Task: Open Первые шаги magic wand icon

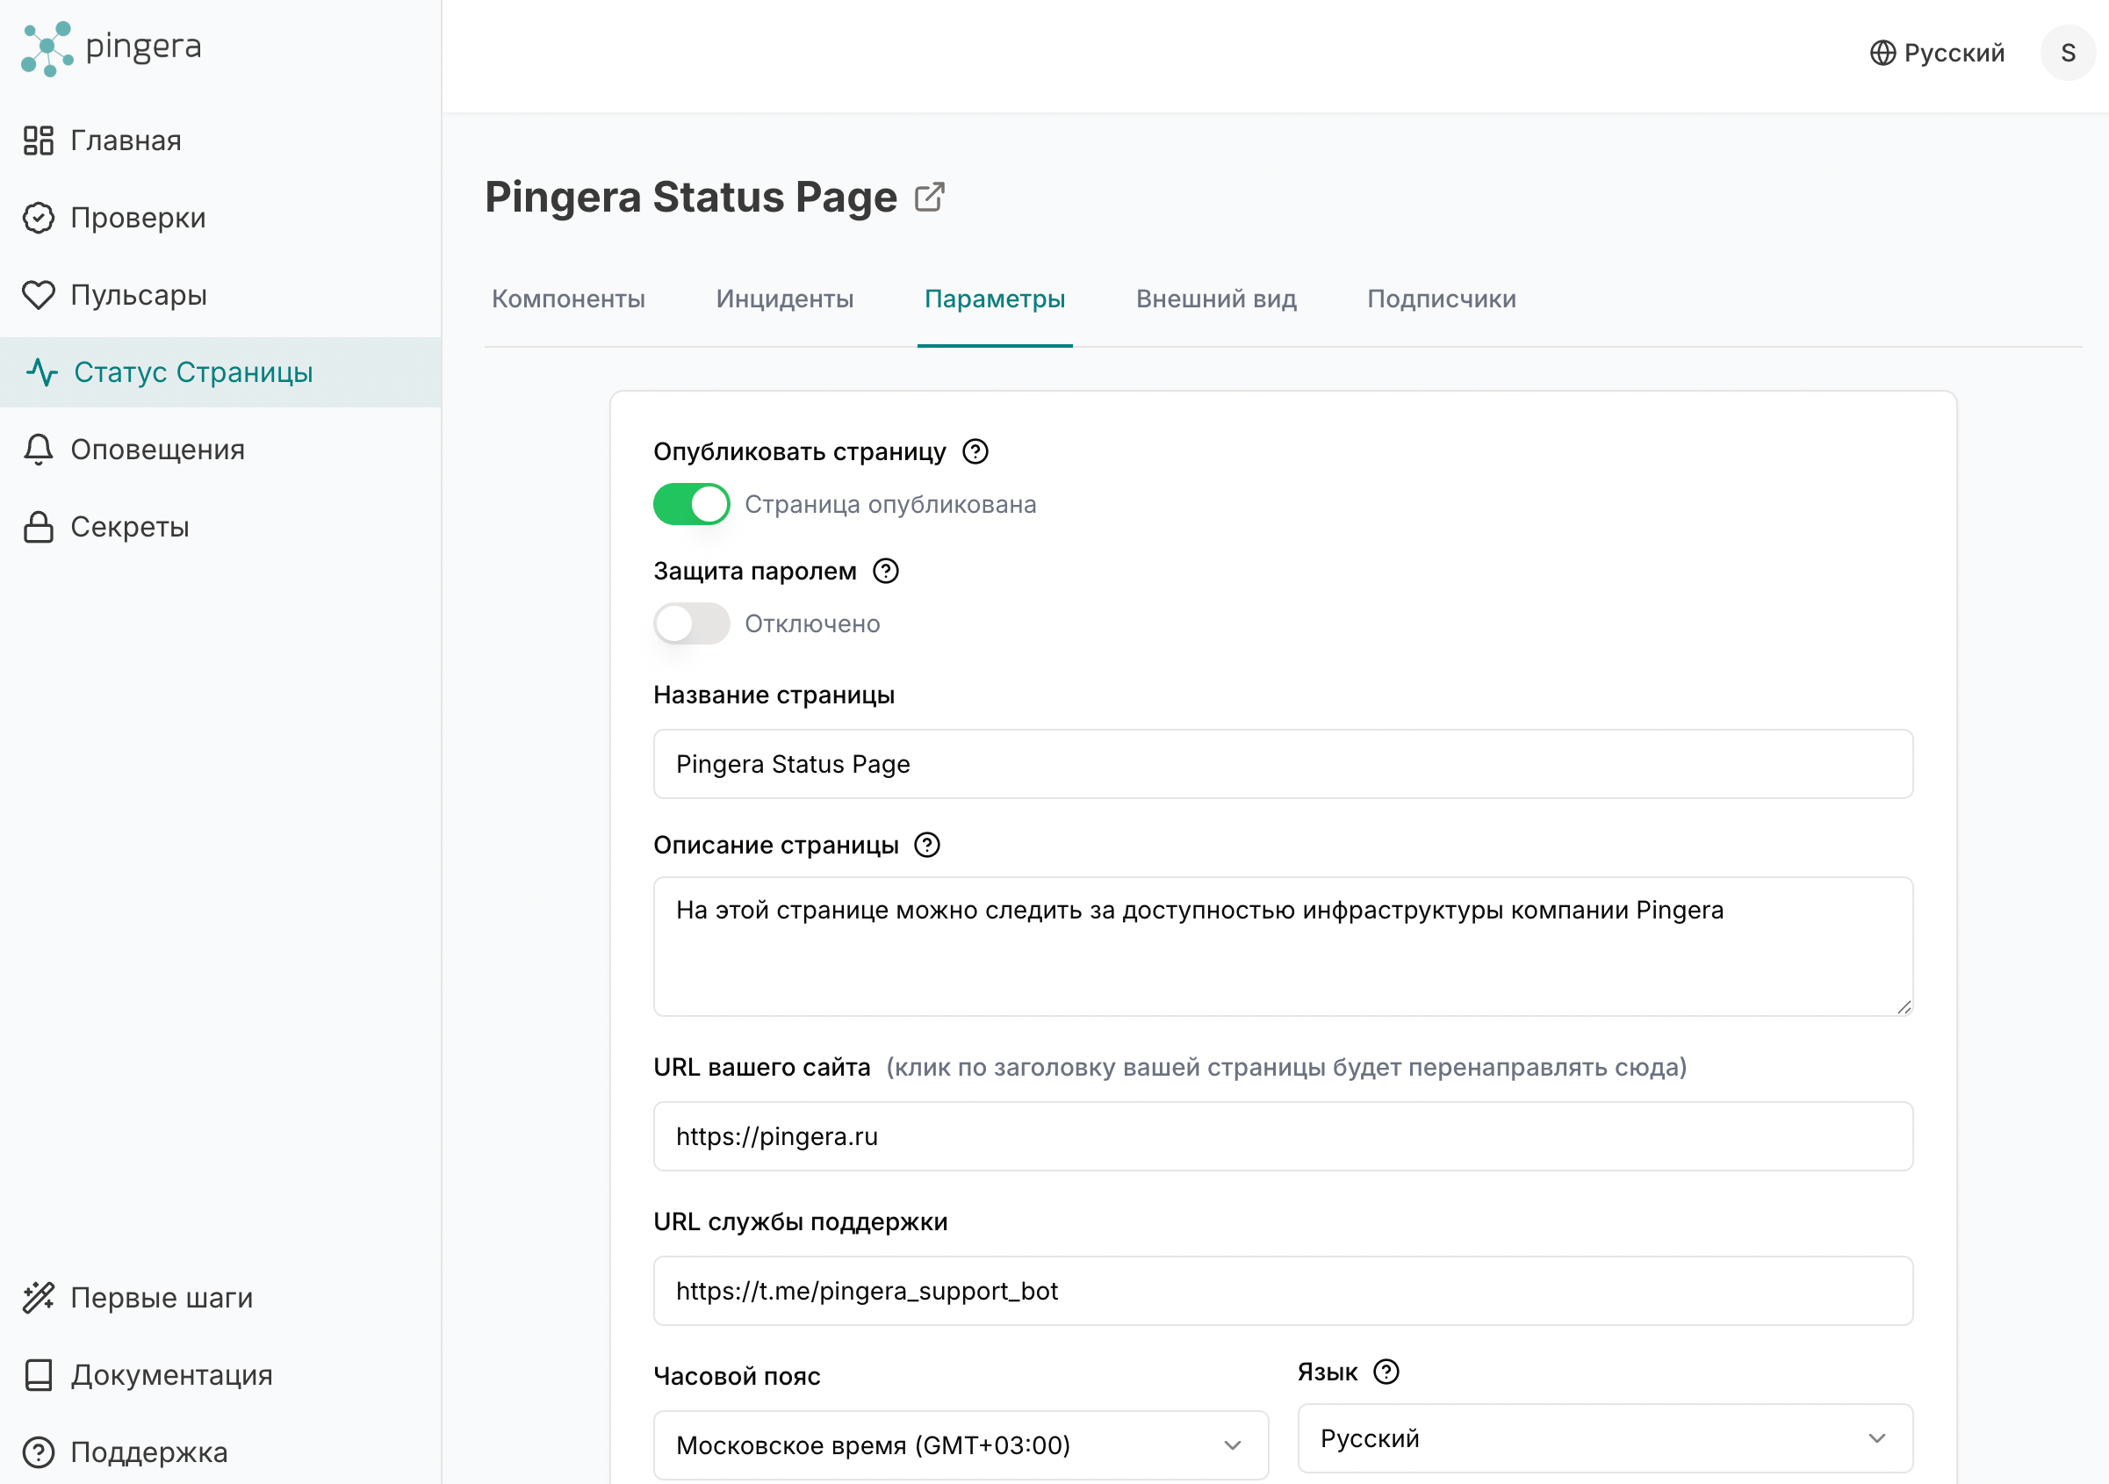Action: click(x=39, y=1298)
